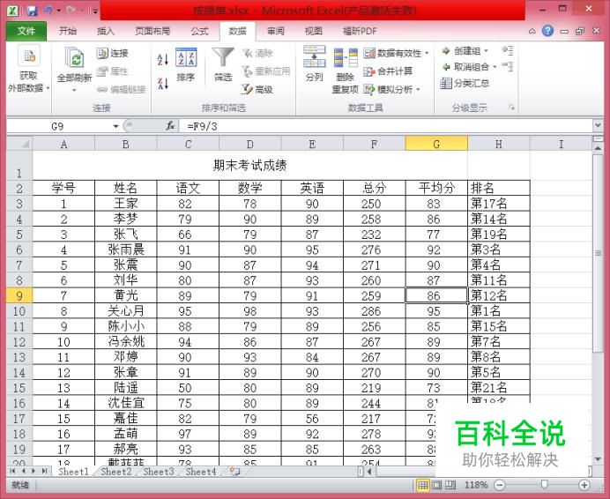Open the Ungroup dropdown arrow

point(495,67)
